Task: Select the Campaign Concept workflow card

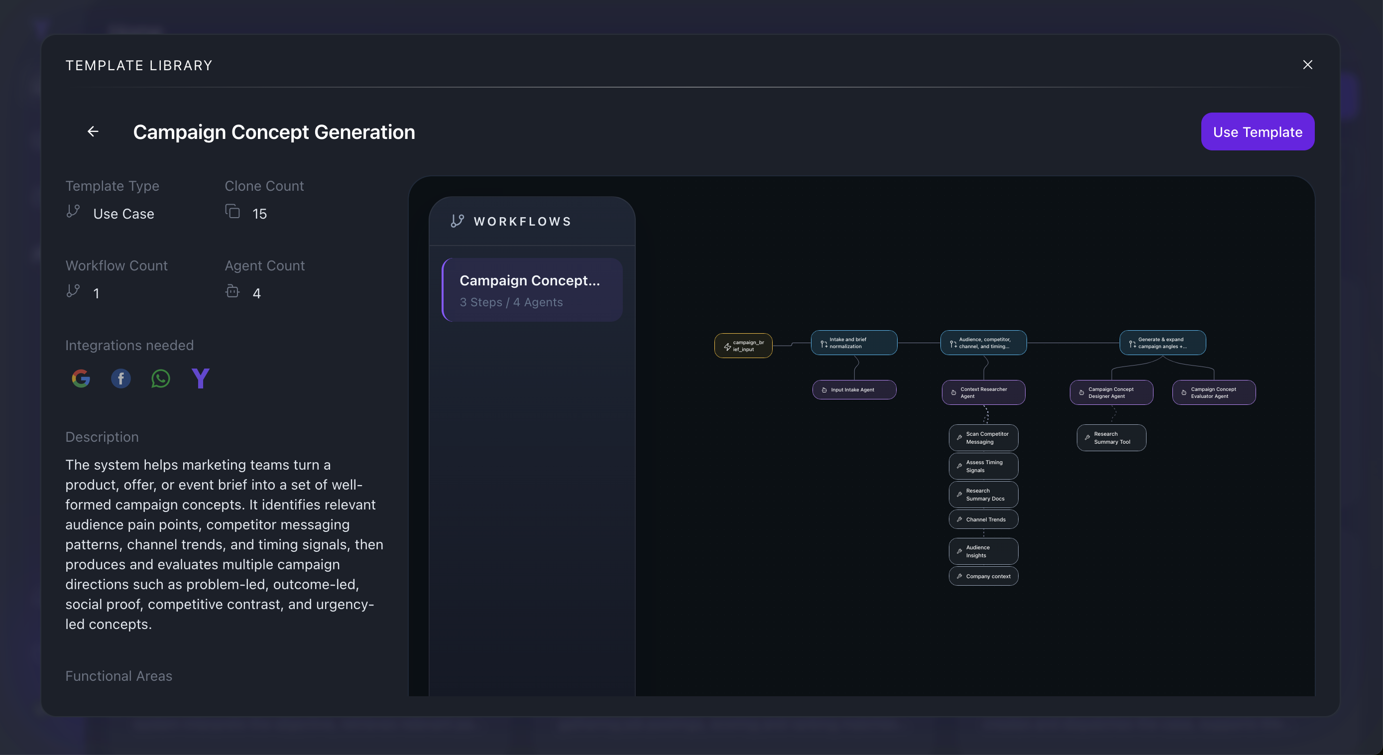Action: point(532,290)
